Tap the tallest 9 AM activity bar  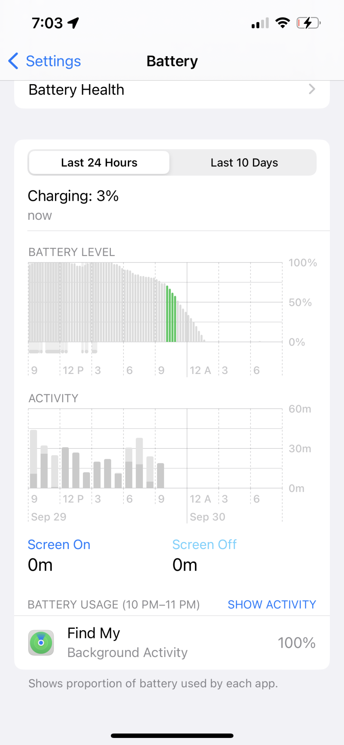point(33,459)
